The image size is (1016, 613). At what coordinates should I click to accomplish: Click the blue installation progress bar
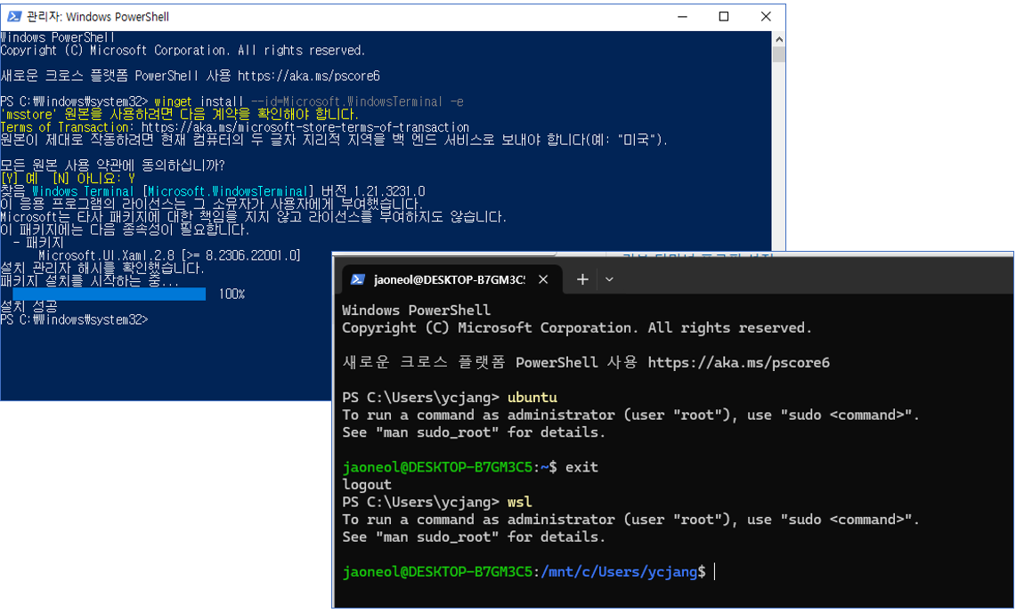109,294
